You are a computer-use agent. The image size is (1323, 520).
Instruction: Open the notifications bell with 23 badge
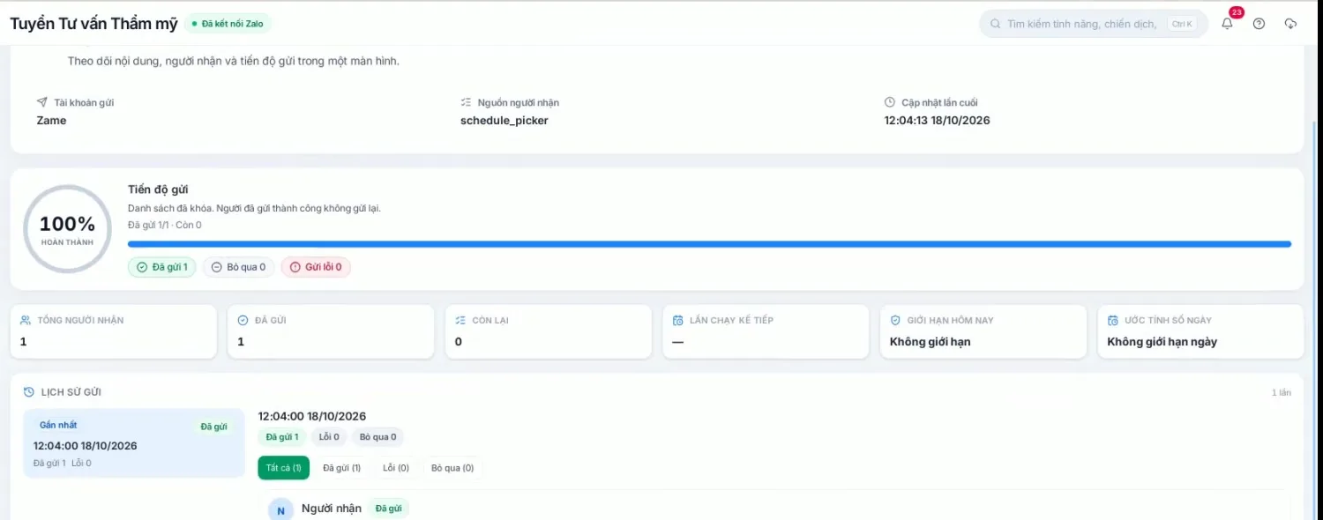1227,24
